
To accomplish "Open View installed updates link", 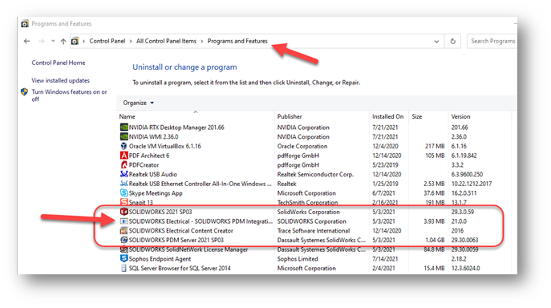I will 60,80.
